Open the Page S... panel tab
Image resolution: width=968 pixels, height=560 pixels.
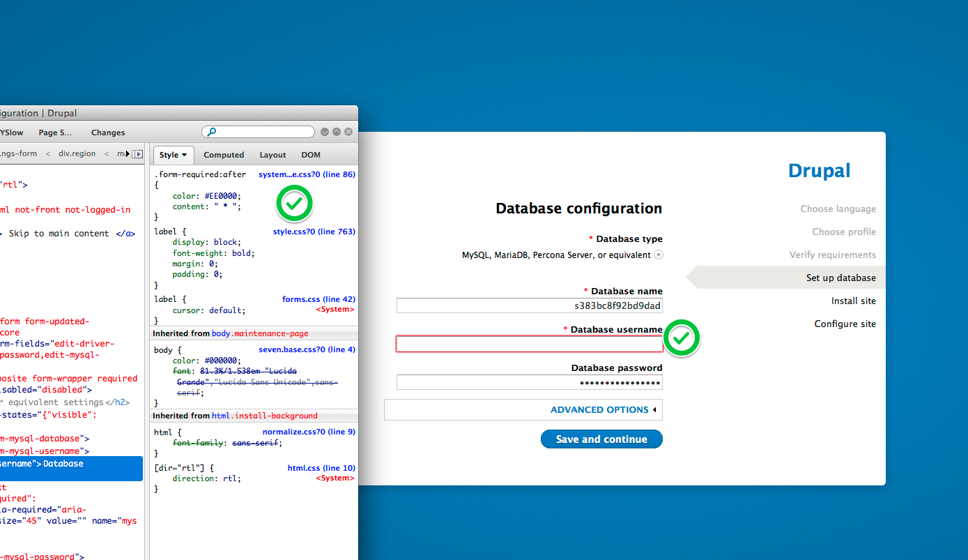[56, 133]
